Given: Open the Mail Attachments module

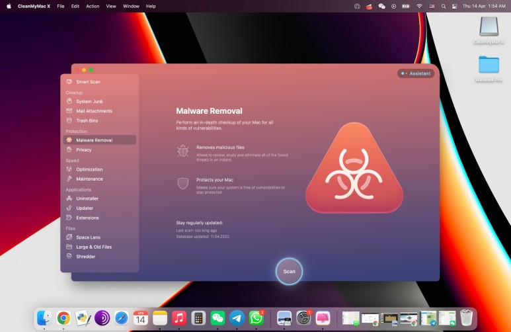Looking at the screenshot, I should (x=94, y=111).
